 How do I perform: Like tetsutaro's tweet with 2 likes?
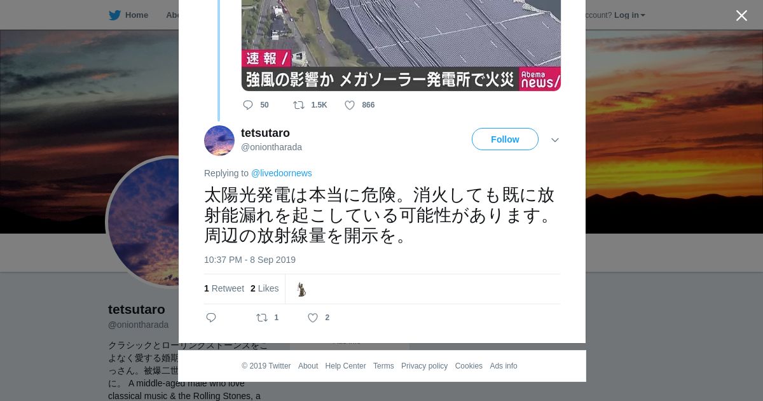click(313, 318)
